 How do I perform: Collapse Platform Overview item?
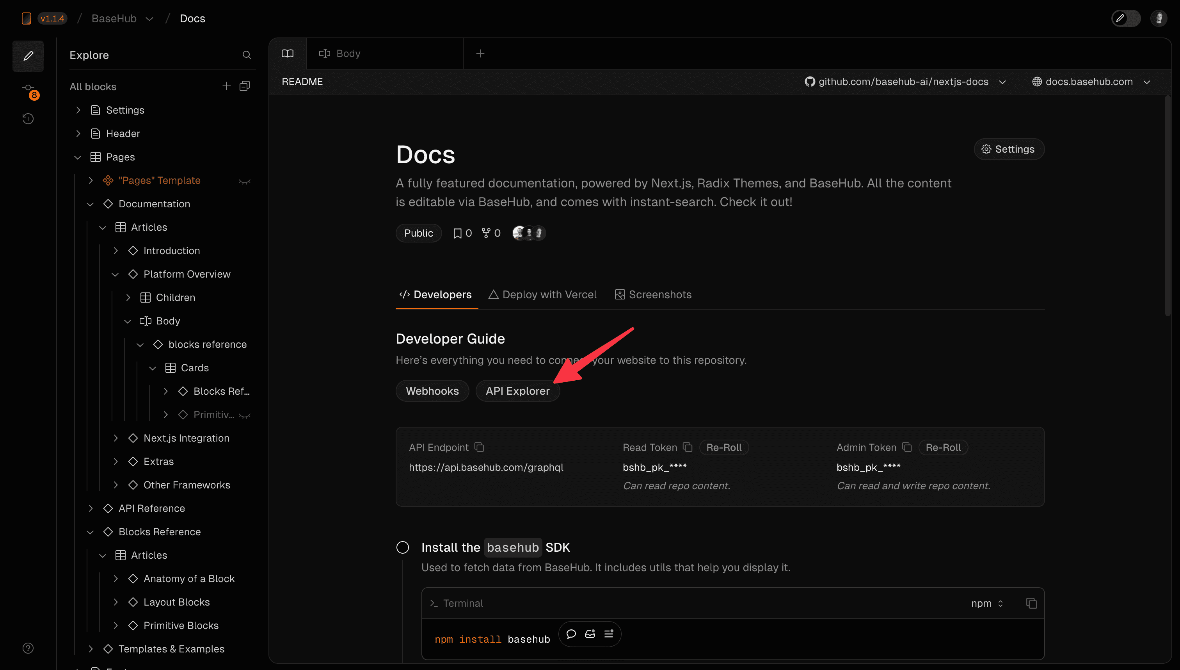(115, 274)
